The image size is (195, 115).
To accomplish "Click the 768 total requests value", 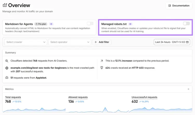I will pos(8,101).
